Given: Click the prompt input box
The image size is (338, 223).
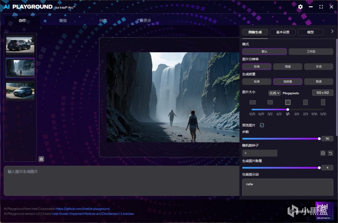Looking at the screenshot, I should 121,181.
